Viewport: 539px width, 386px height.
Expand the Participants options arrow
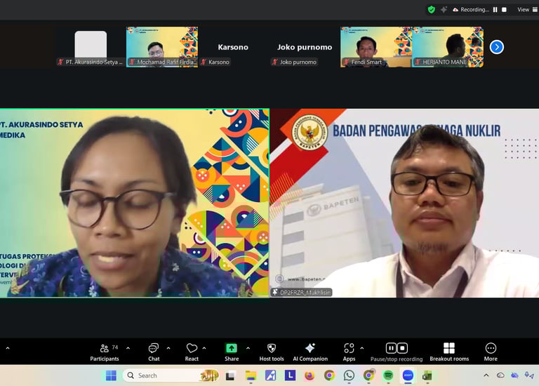pos(128,348)
